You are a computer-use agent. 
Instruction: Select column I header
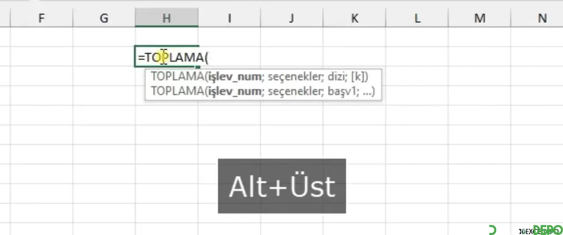pos(229,18)
